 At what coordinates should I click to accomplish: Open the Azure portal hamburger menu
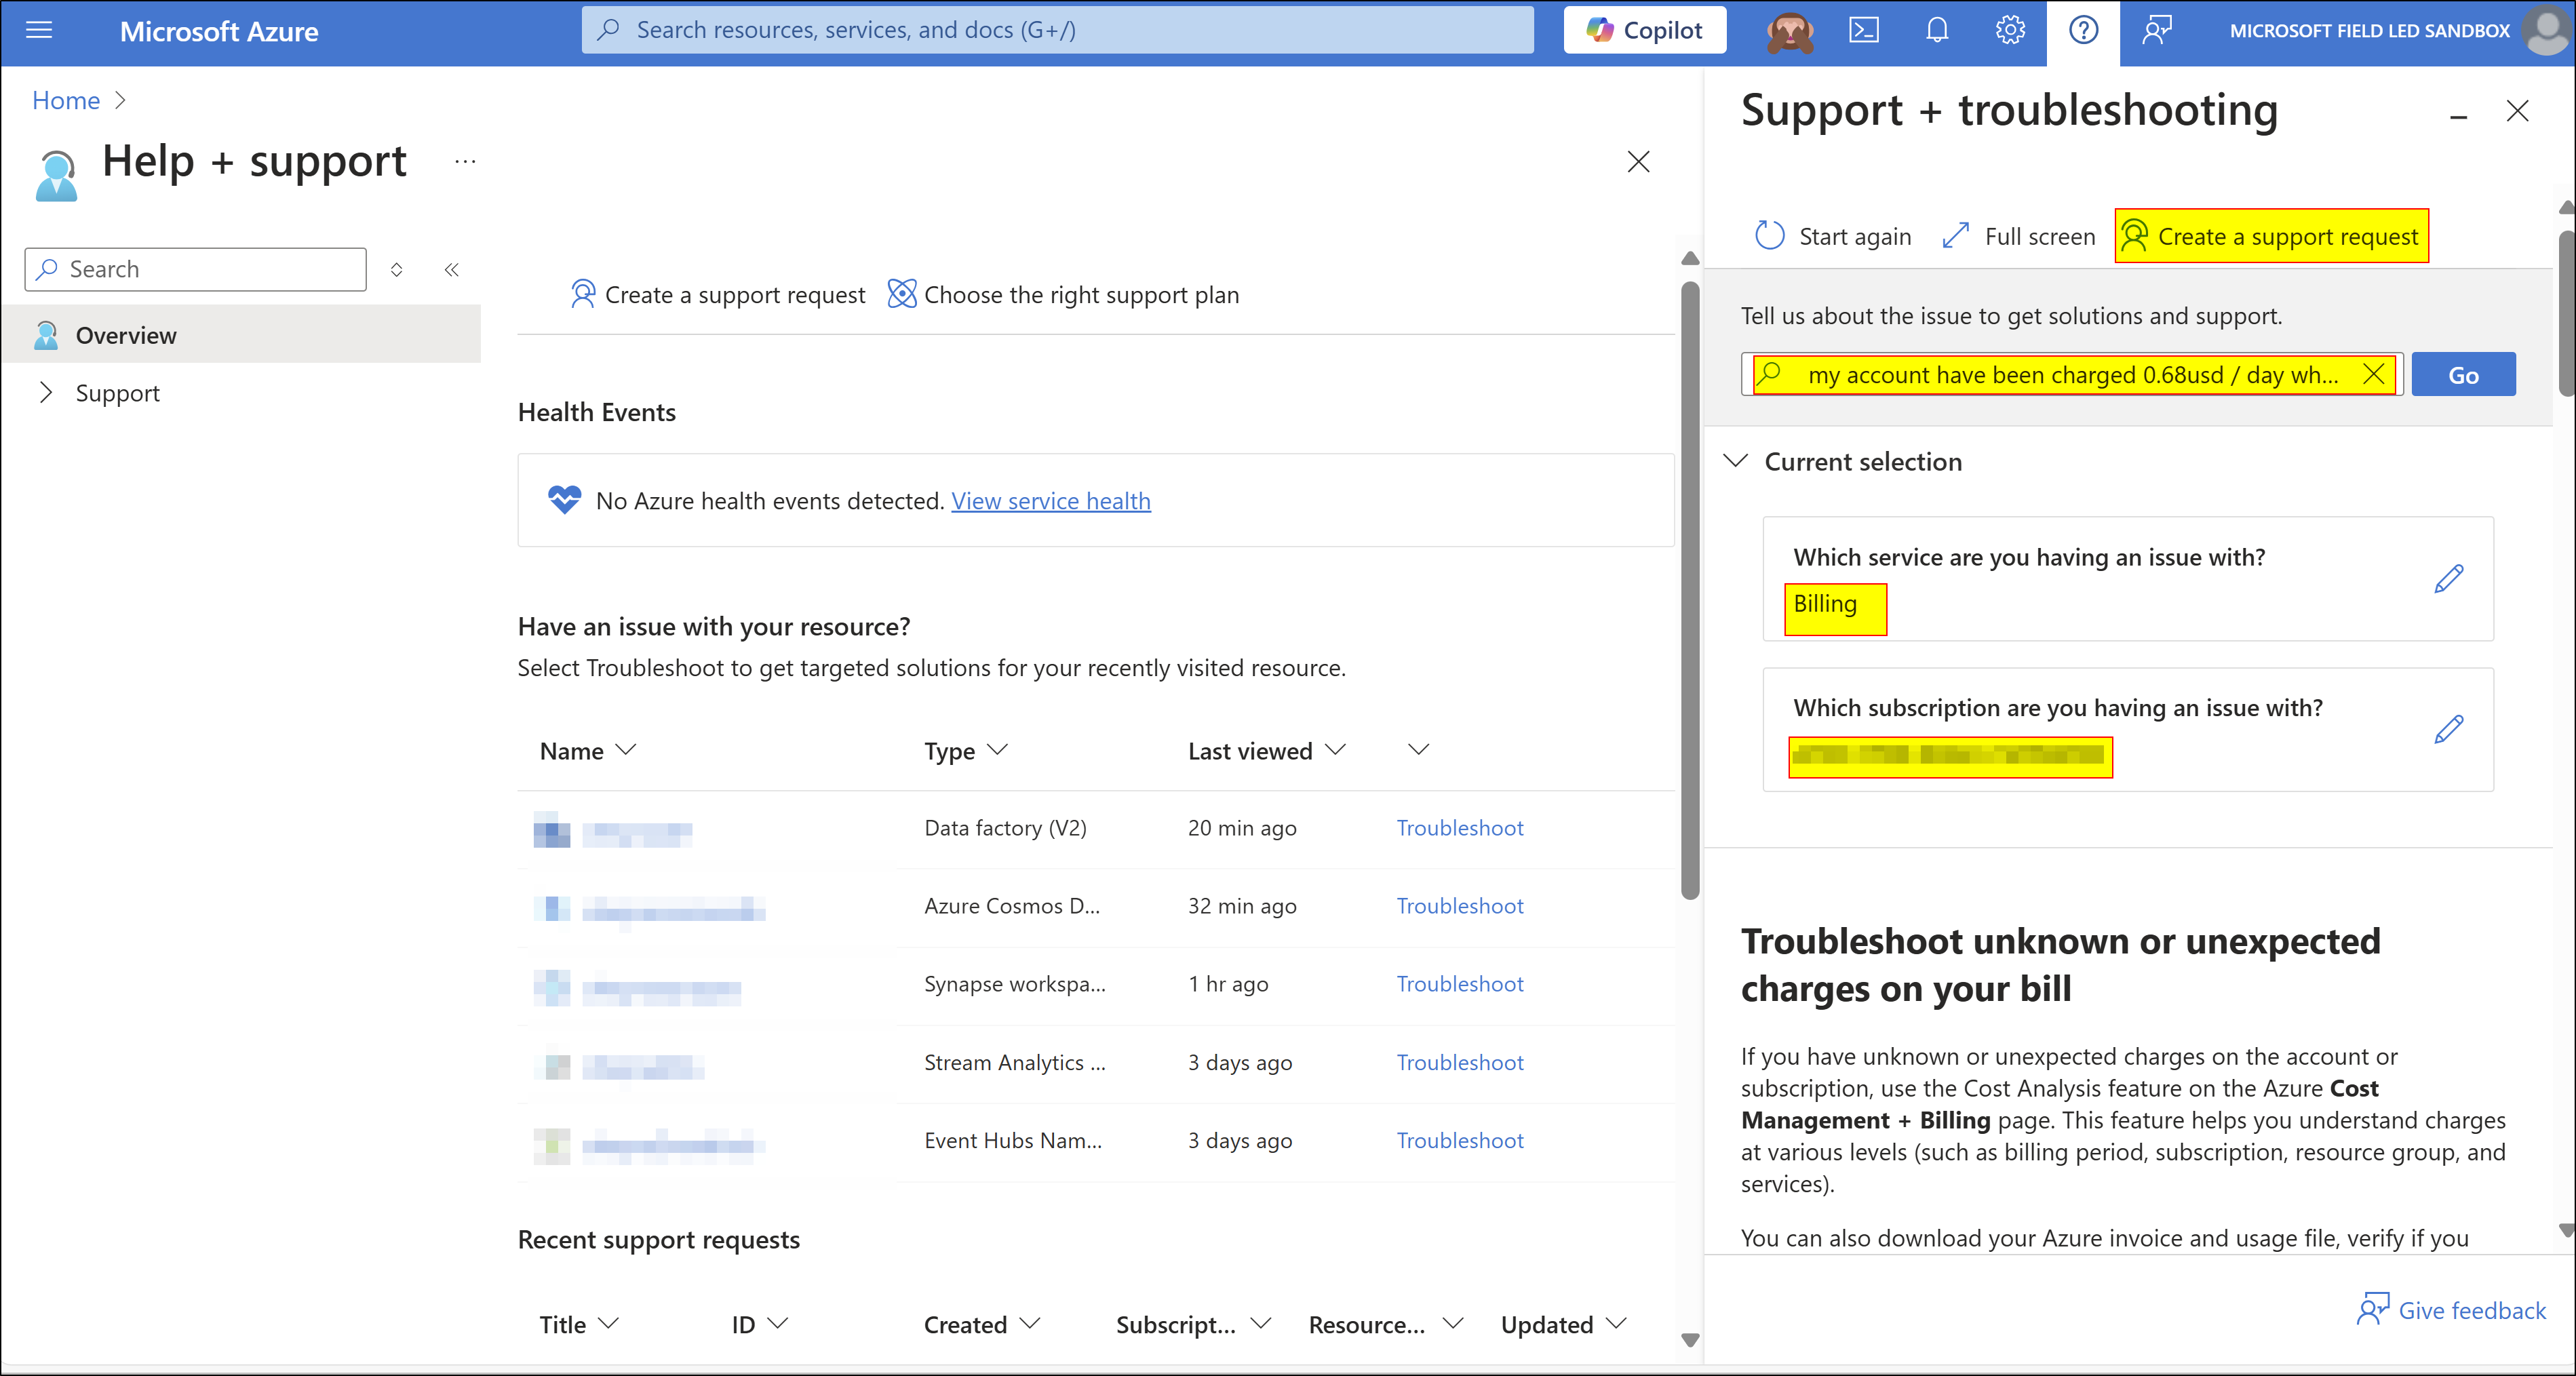click(x=39, y=30)
